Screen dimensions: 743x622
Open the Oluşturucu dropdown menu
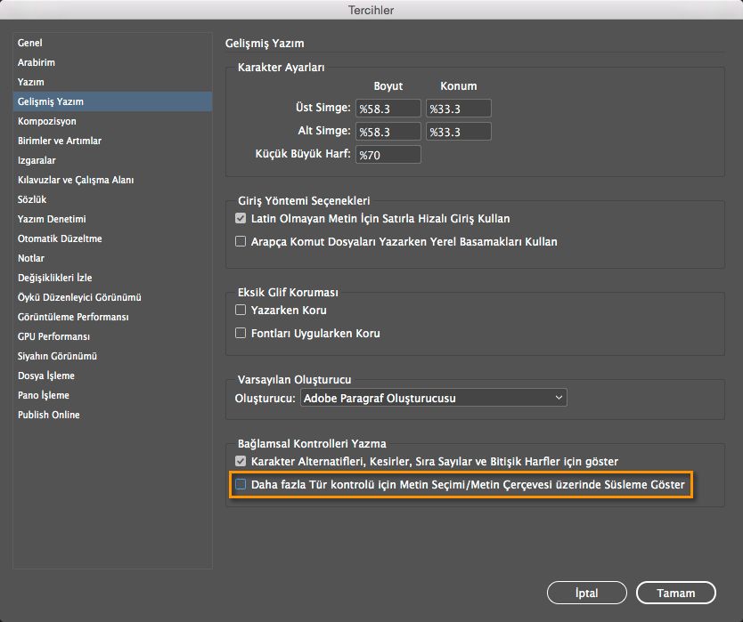coord(434,398)
